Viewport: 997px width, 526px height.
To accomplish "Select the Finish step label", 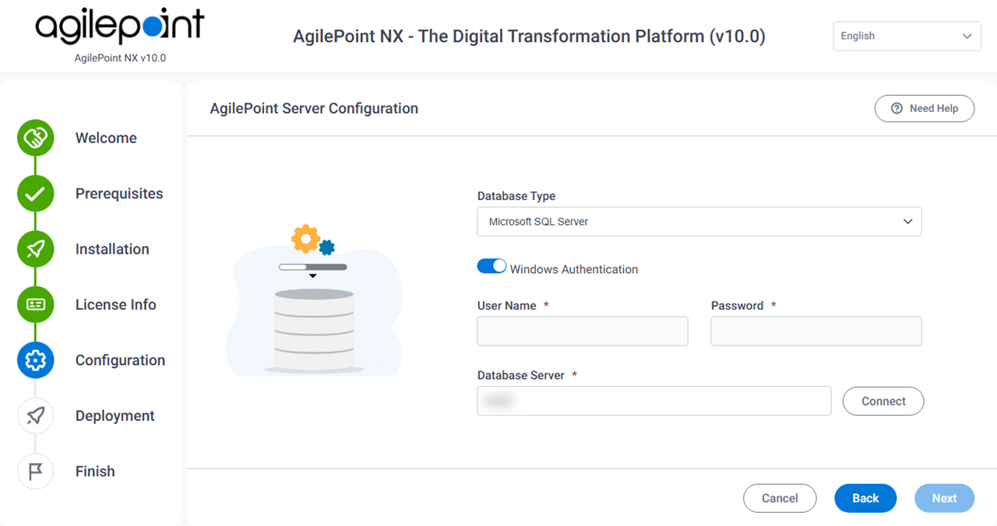I will (x=95, y=472).
